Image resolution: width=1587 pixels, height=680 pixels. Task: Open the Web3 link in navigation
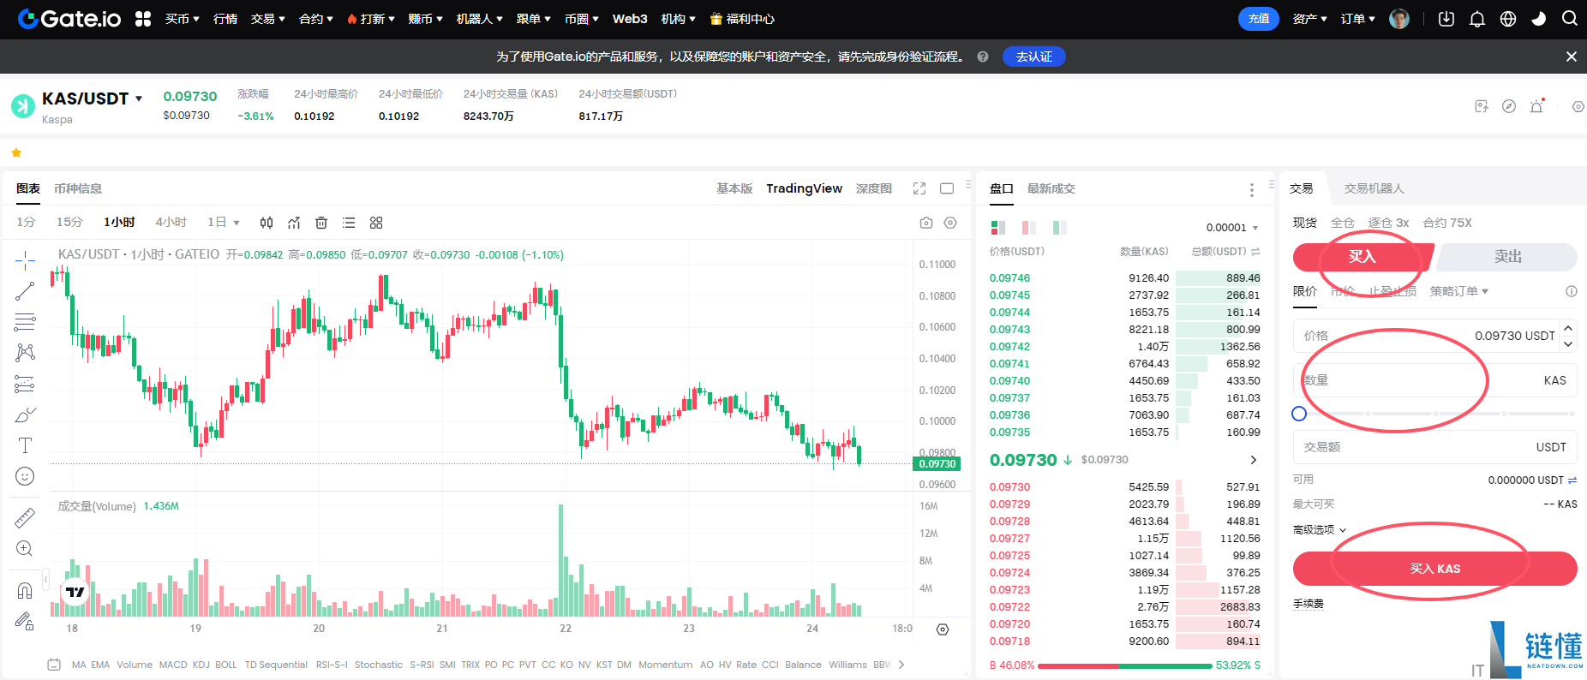pos(630,19)
